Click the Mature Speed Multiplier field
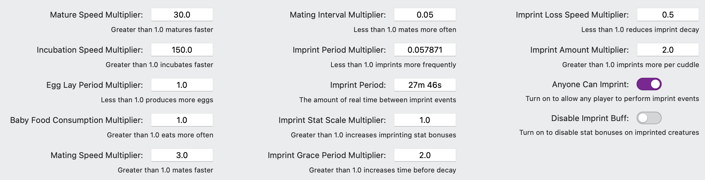Screen dimensions: 705x180 pos(182,15)
